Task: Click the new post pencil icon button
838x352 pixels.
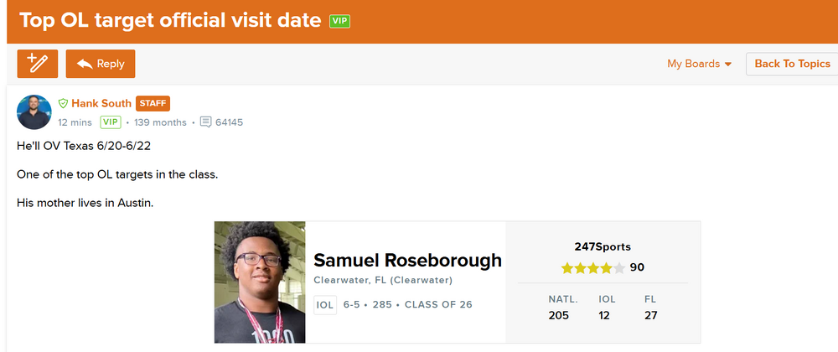Action: click(x=38, y=64)
